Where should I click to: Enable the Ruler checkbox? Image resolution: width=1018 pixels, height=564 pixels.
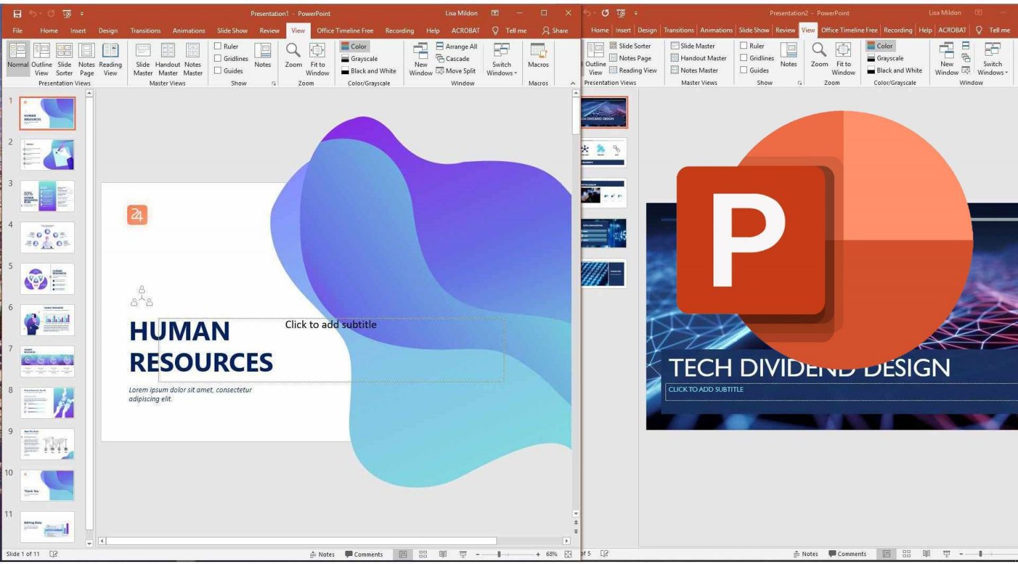click(x=218, y=46)
